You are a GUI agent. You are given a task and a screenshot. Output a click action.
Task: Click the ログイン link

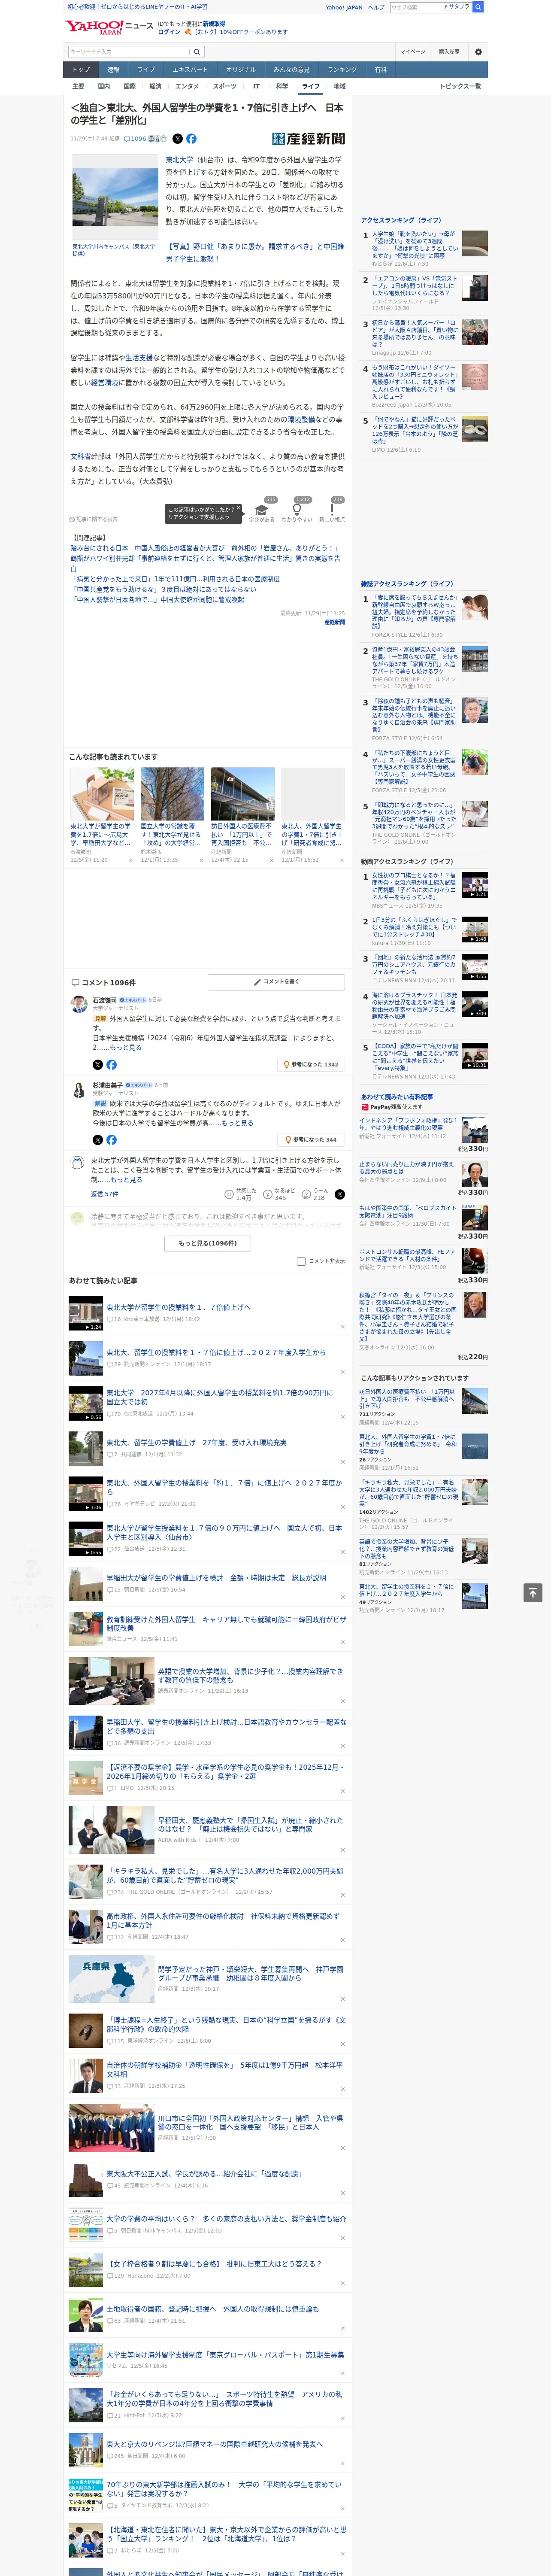(169, 32)
